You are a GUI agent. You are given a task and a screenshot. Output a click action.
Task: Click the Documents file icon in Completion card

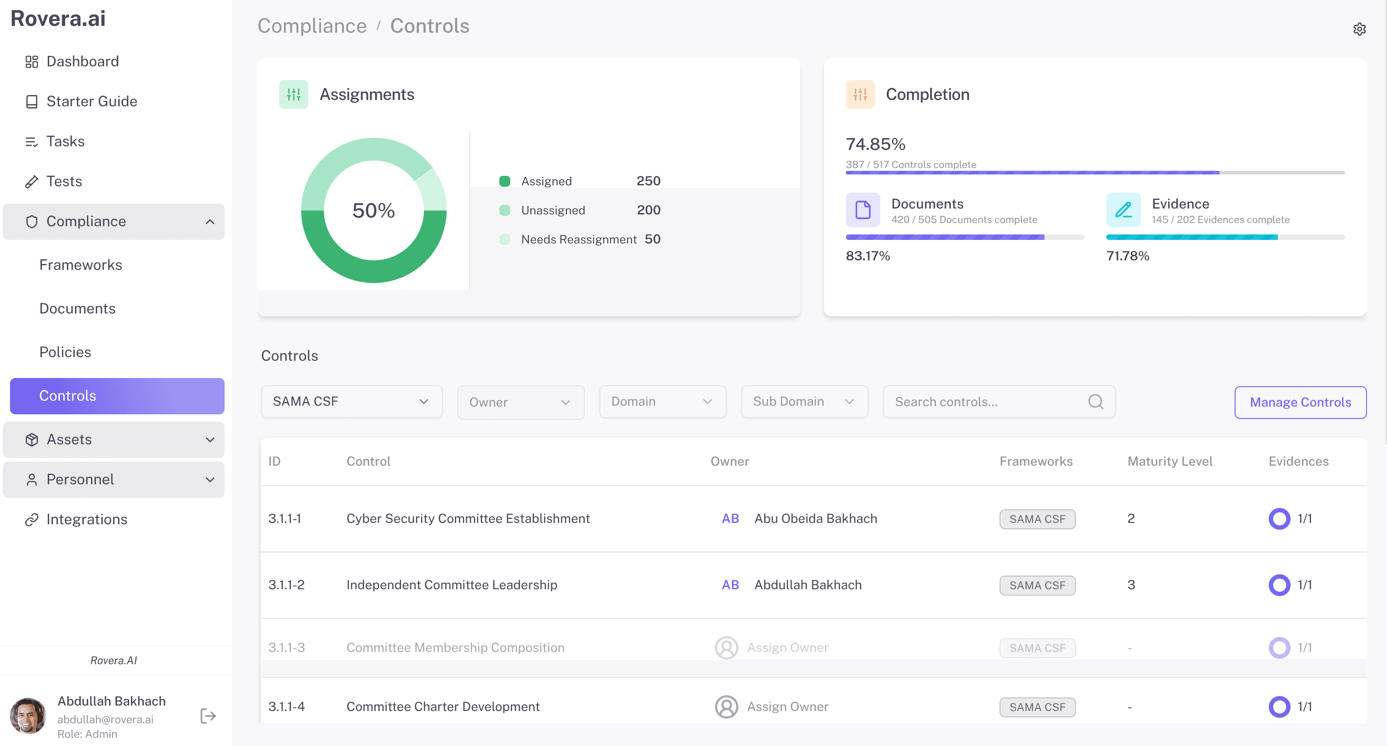(x=863, y=210)
